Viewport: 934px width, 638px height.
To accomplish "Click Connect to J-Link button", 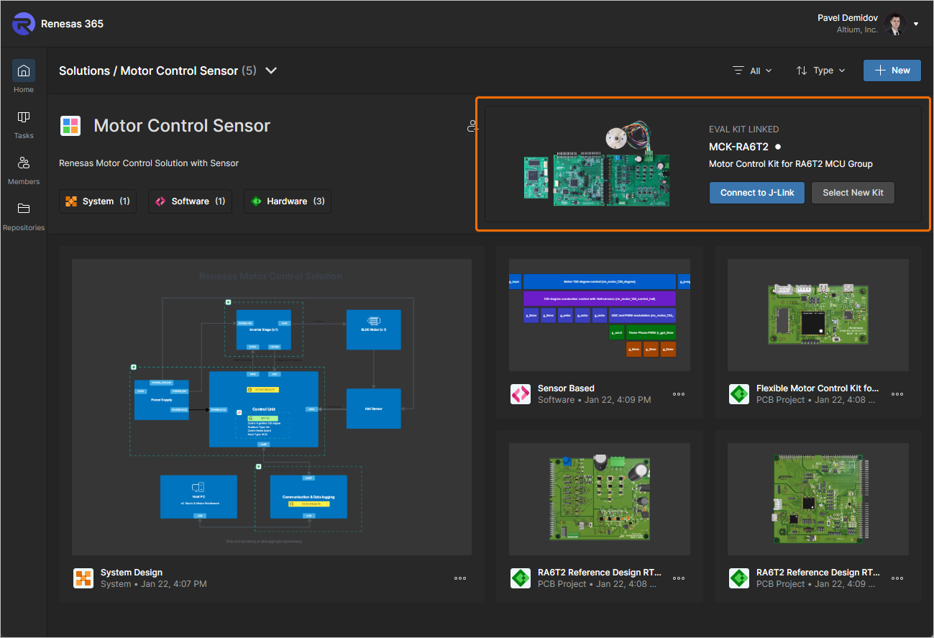I will [x=757, y=193].
